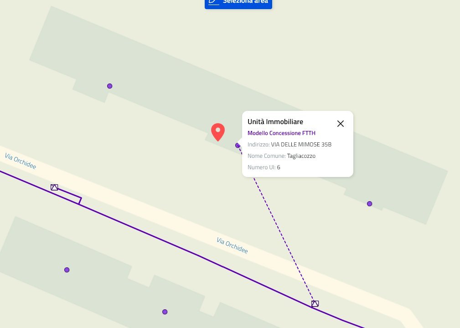This screenshot has height=328, width=460.
Task: Select the network box icon ending the dashed line
Action: (x=315, y=304)
